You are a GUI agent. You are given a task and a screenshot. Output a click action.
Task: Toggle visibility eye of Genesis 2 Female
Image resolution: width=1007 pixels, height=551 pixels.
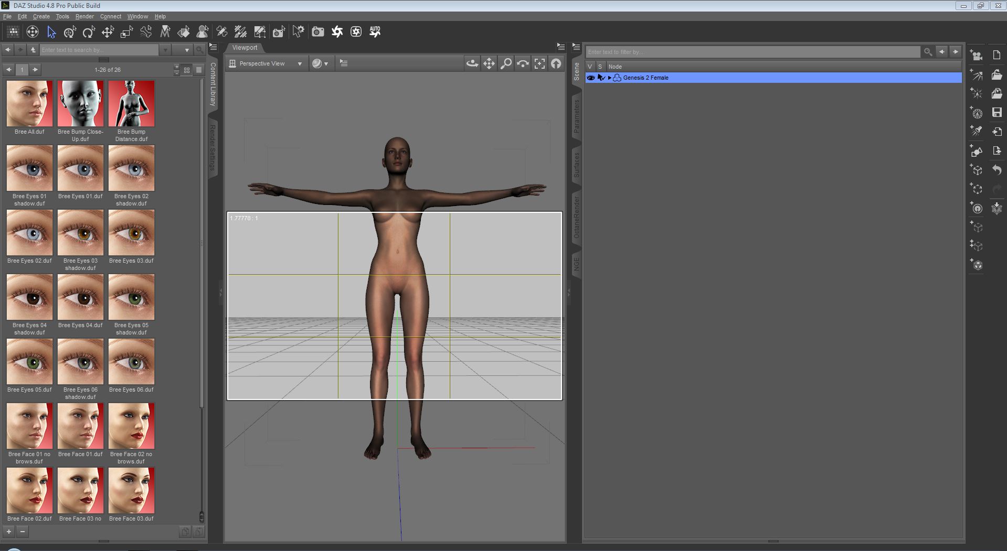point(590,78)
